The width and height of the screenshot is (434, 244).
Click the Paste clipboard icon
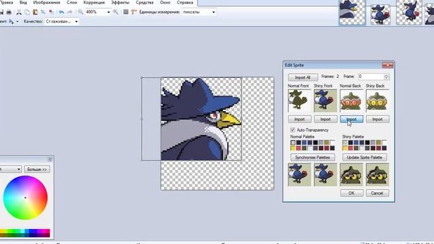click(x=35, y=12)
